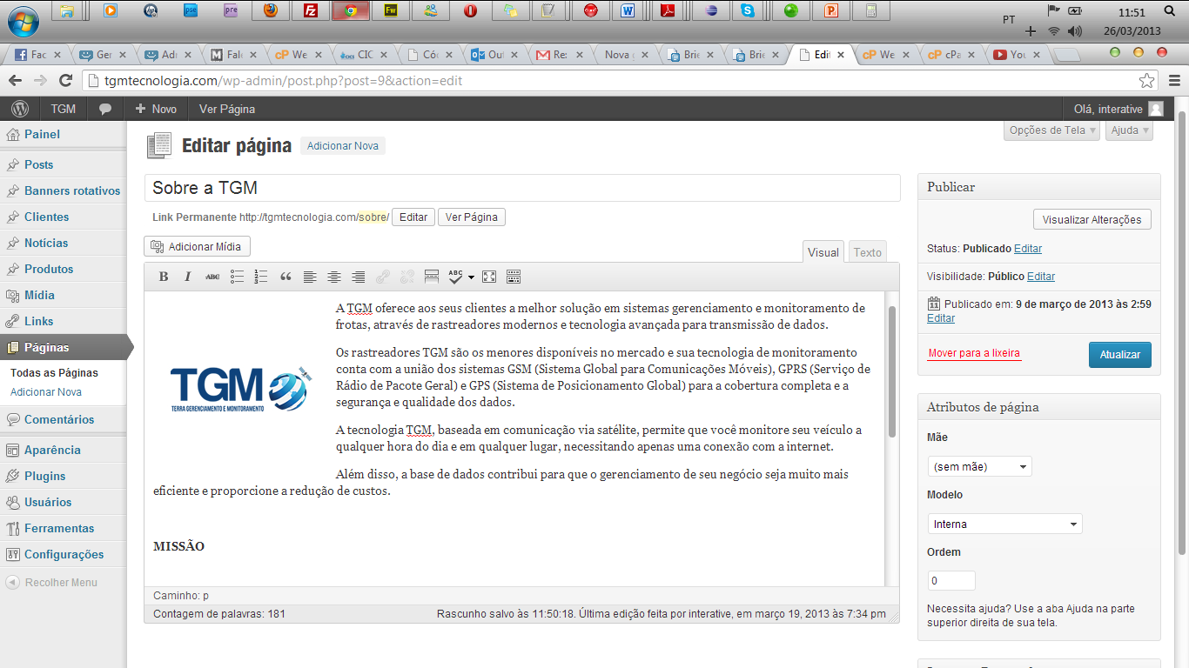Viewport: 1189px width, 668px height.
Task: Toggle bold formatting in editor toolbar
Action: pos(164,277)
